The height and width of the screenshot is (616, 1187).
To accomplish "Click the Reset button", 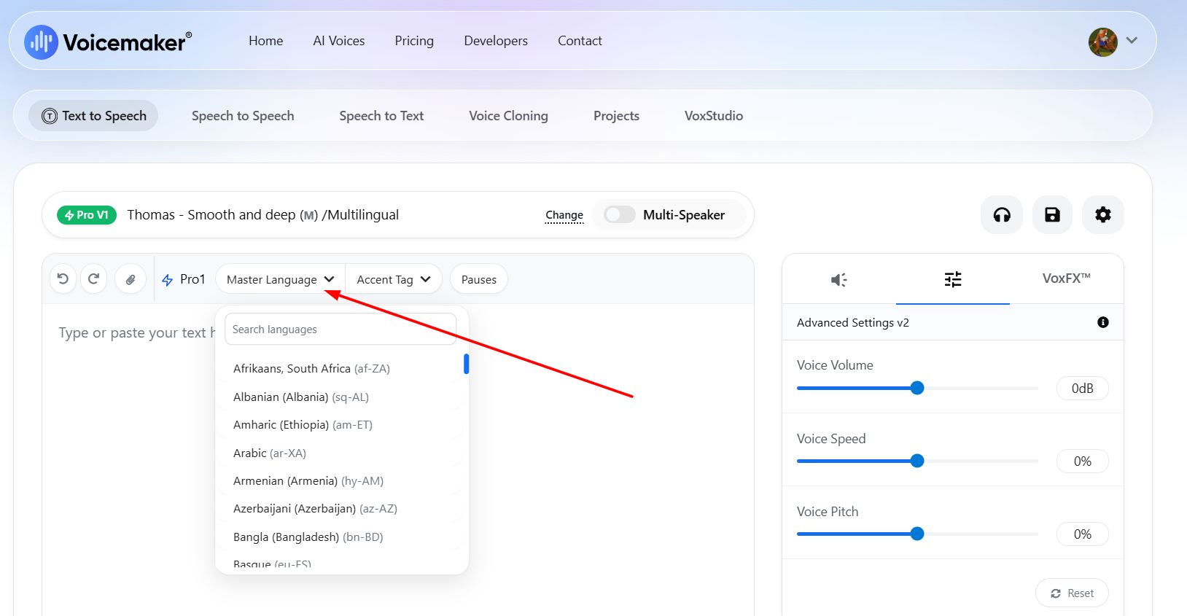I will (1072, 593).
